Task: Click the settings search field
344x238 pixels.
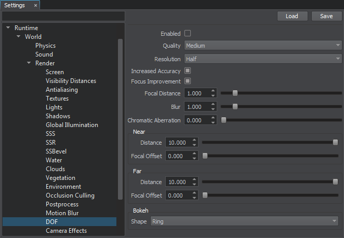Action: coord(63,16)
